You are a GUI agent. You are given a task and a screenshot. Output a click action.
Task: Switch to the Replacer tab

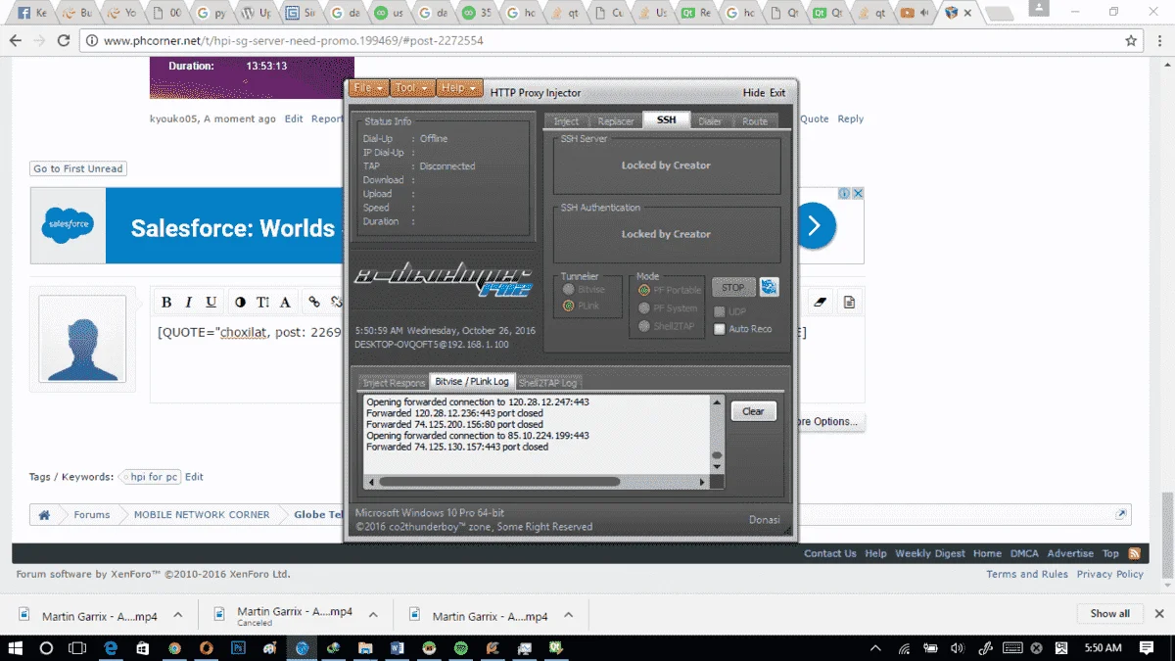pos(615,121)
